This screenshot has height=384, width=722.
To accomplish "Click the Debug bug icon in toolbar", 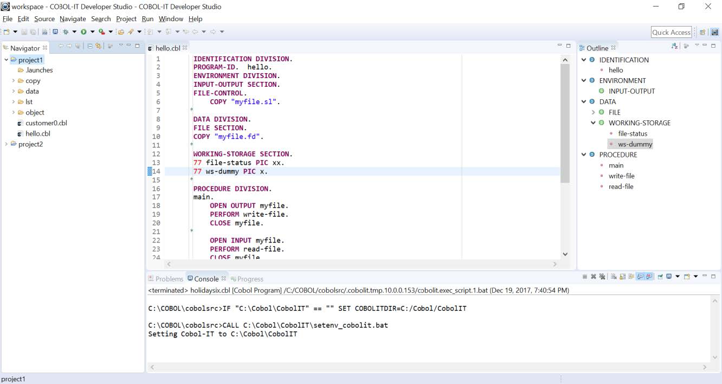I will pyautogui.click(x=66, y=32).
